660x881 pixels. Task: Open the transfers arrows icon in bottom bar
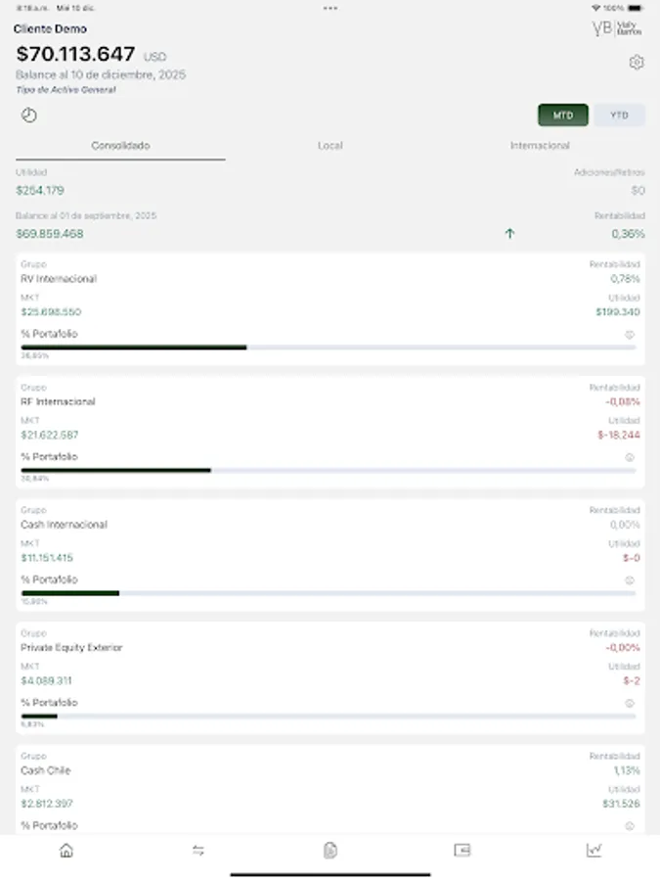(x=198, y=851)
